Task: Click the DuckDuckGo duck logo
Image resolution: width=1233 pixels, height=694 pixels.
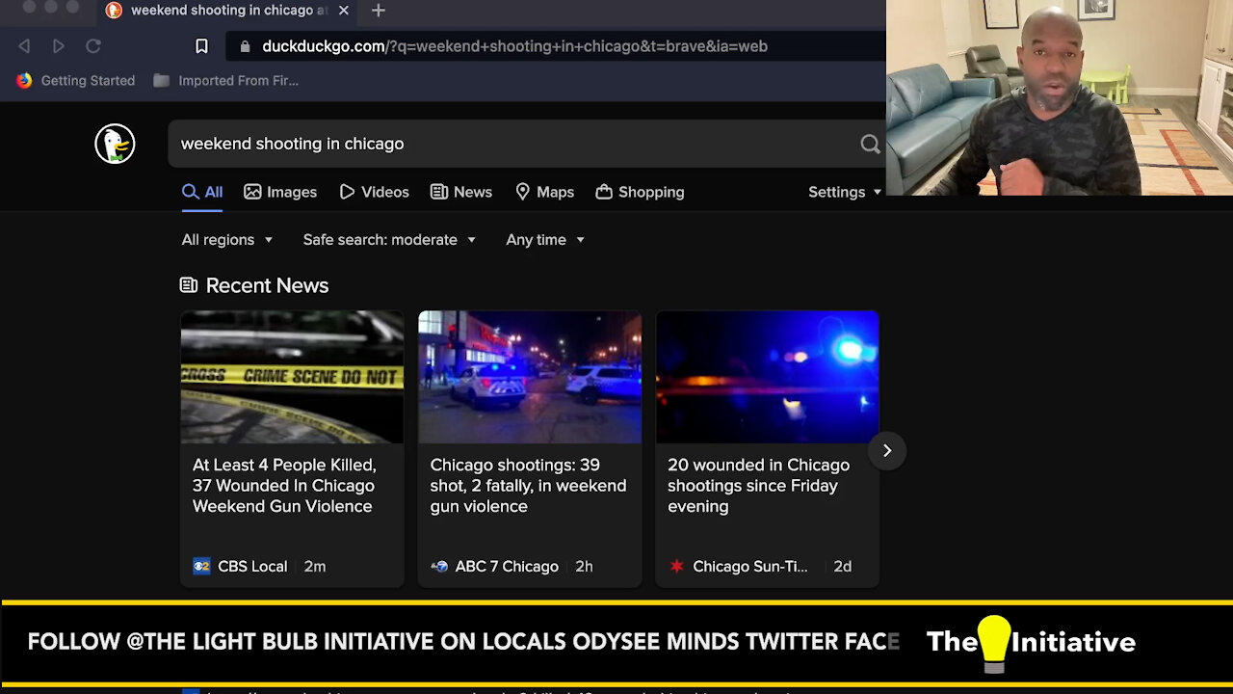Action: pos(115,144)
